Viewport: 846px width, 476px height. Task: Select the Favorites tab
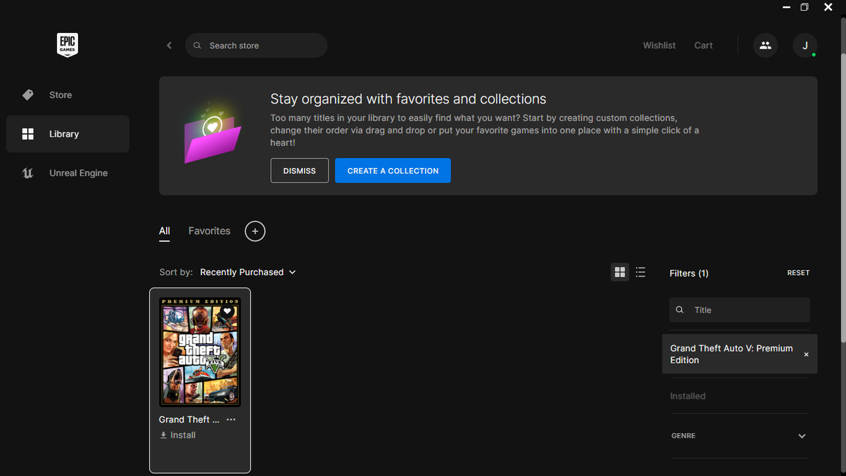[x=210, y=231]
